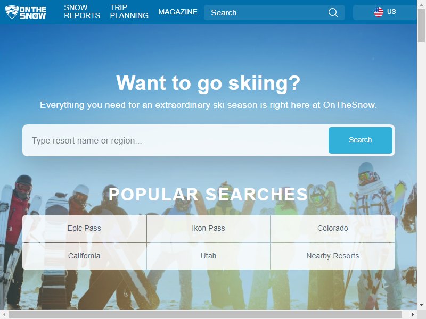Choose the Colorado popular search
Viewport: 426px width, 319px height.
tap(332, 229)
